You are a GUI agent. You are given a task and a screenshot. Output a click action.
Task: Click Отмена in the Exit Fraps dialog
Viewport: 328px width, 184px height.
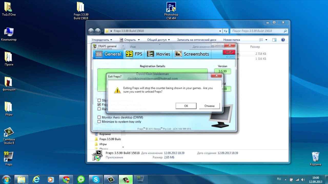[209, 106]
